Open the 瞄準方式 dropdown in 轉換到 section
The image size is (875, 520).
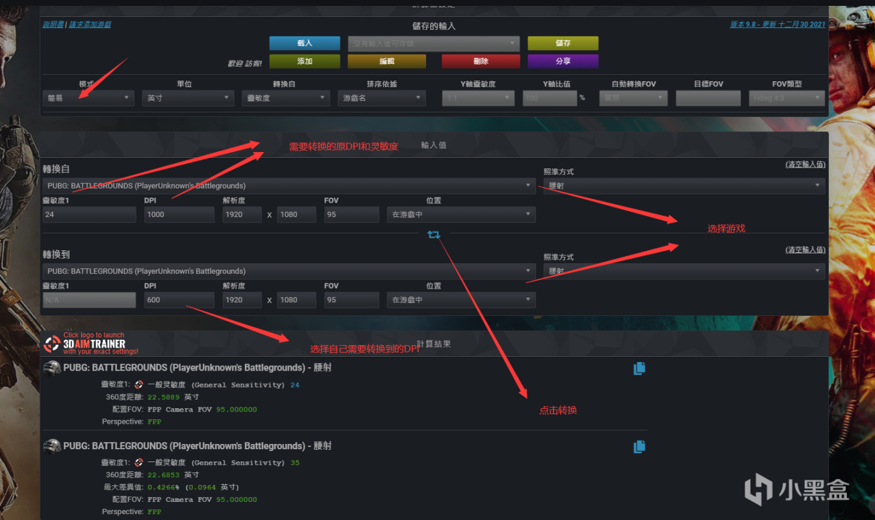pyautogui.click(x=684, y=271)
